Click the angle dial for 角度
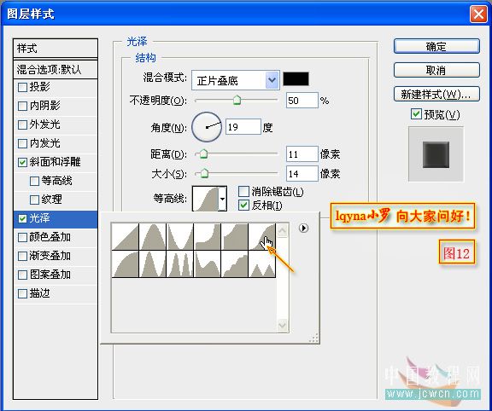 click(207, 127)
